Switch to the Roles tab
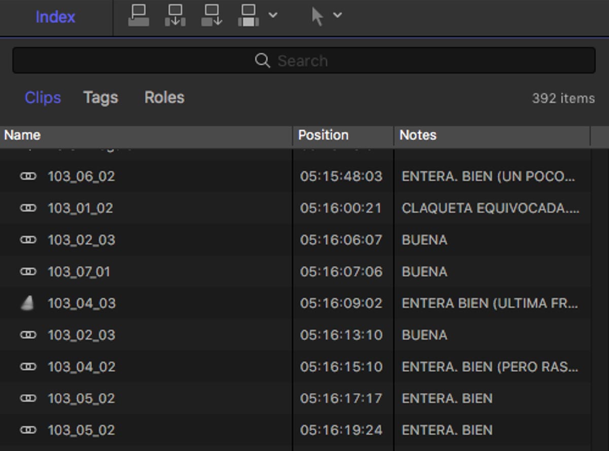 (164, 97)
